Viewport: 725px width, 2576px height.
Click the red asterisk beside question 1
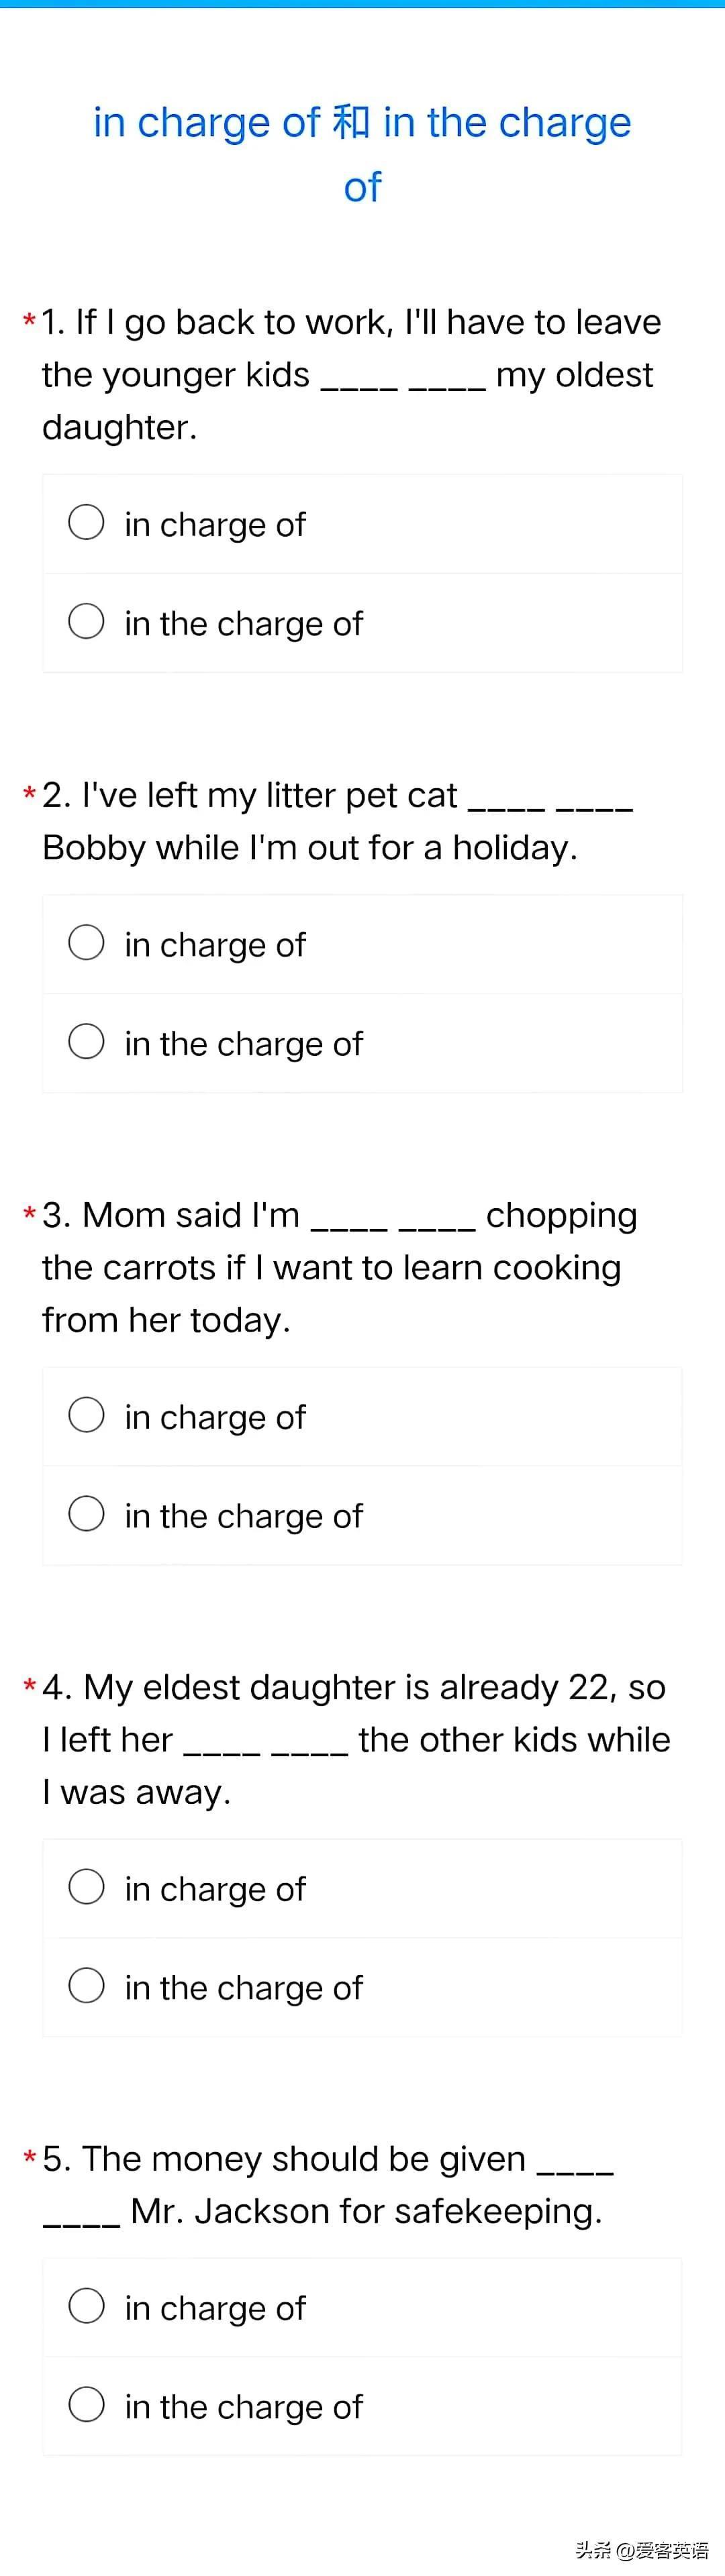29,322
